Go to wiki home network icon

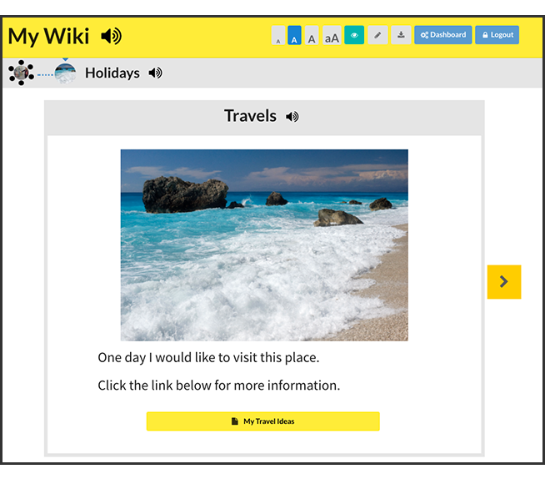pyautogui.click(x=21, y=73)
